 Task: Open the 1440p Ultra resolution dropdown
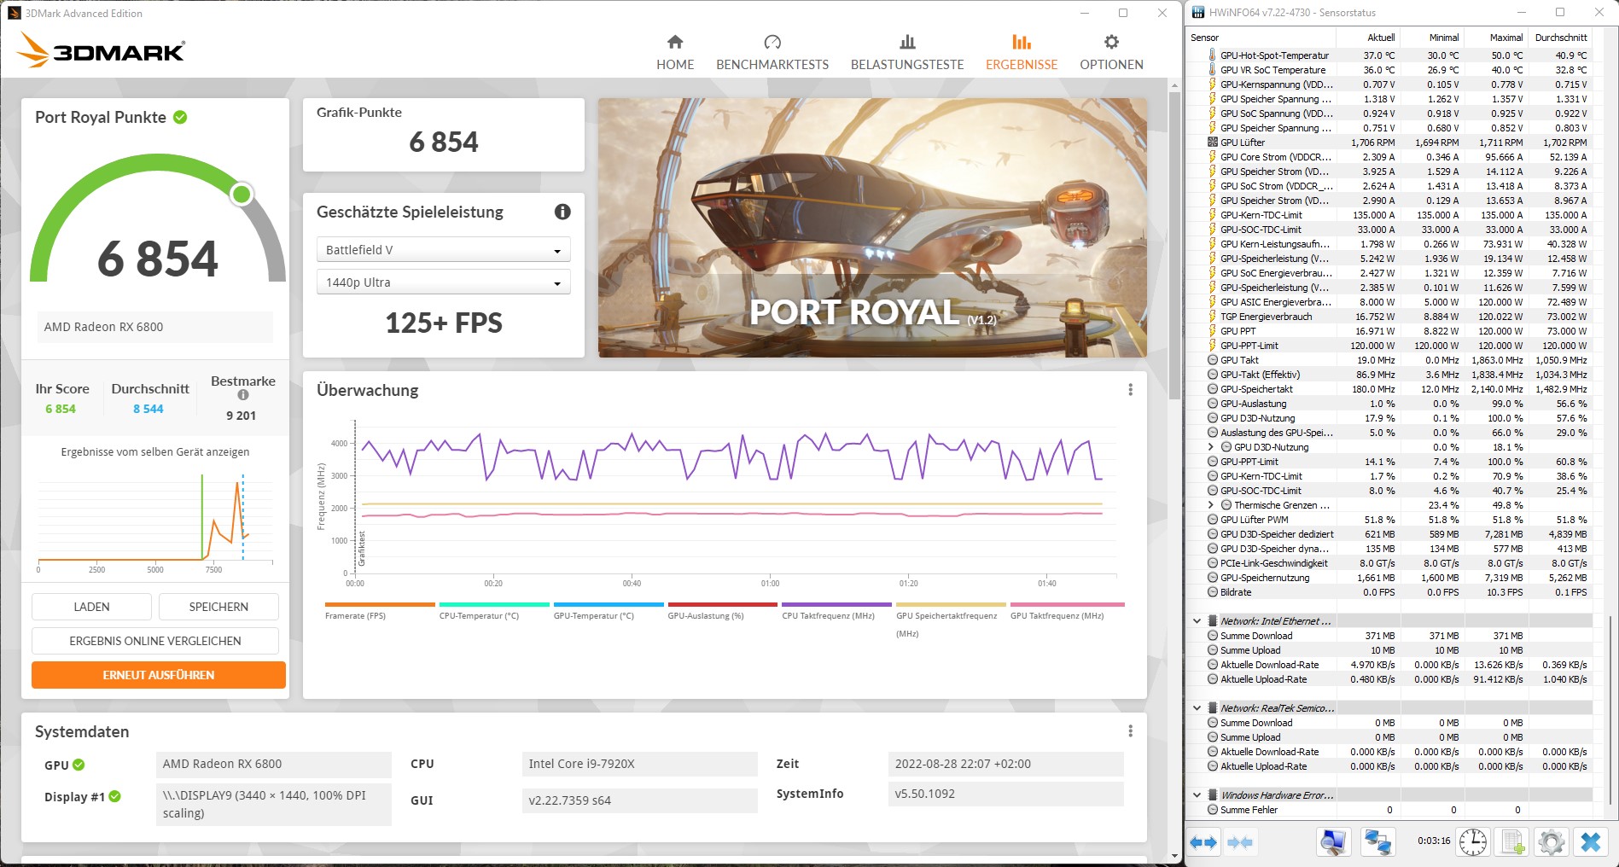444,282
